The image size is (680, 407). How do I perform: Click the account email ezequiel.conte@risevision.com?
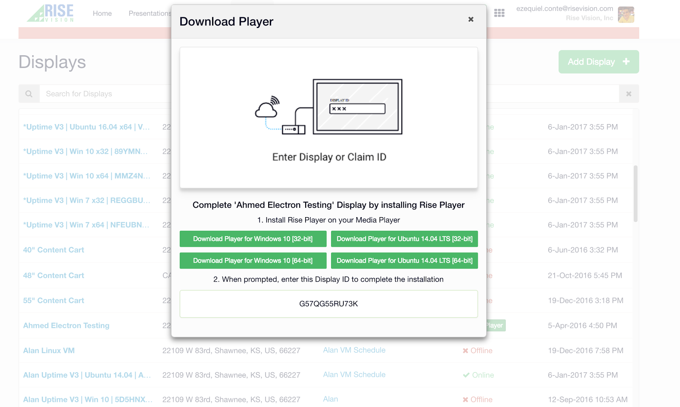click(565, 8)
